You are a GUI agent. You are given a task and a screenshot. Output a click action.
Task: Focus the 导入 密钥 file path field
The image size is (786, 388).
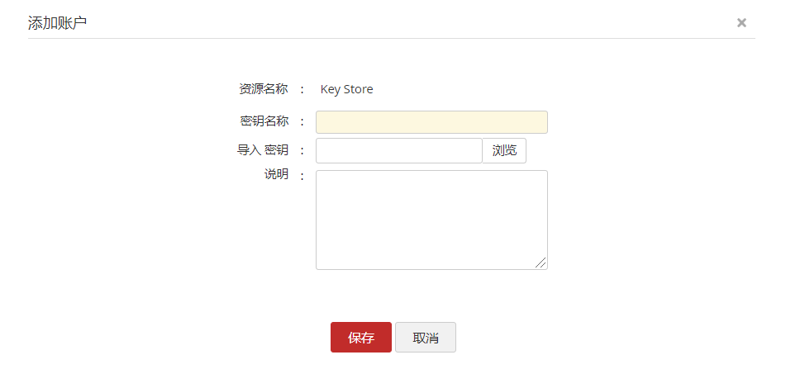398,150
